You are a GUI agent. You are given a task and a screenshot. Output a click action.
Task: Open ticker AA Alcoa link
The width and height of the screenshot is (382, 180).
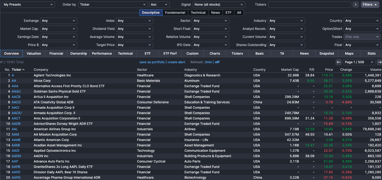(14, 81)
